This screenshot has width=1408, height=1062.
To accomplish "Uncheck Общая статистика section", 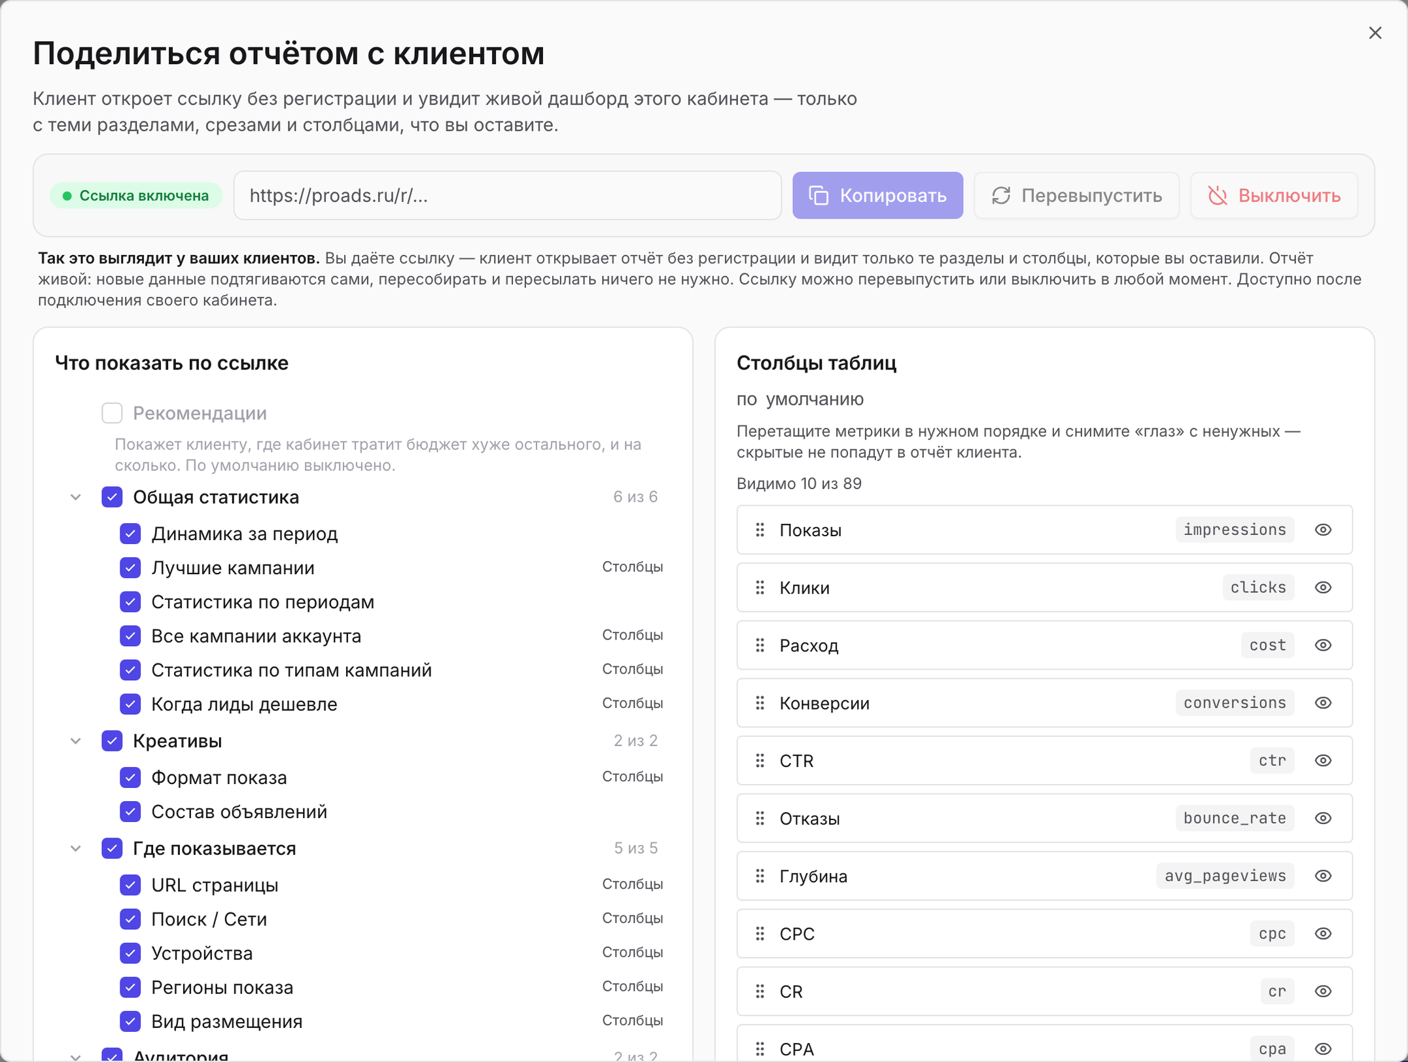I will pyautogui.click(x=112, y=497).
